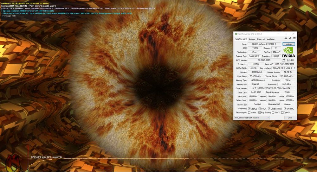Click the Lookup button
This screenshot has width=317, height=172.
pyautogui.click(x=288, y=44)
